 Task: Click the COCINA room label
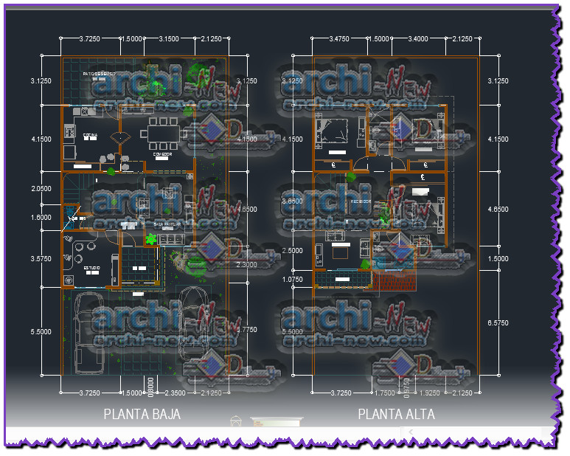tap(90, 135)
